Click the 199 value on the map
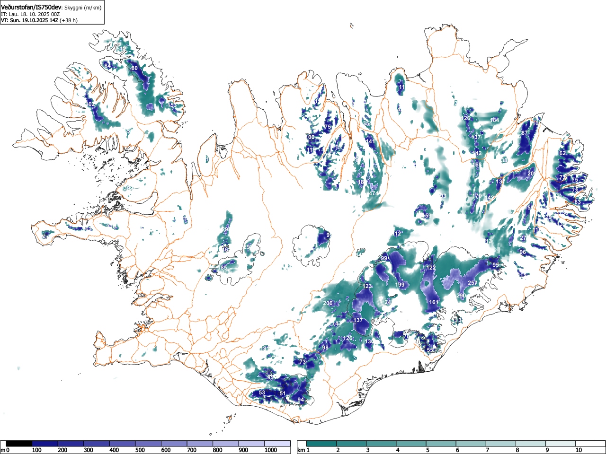 [x=400, y=285]
